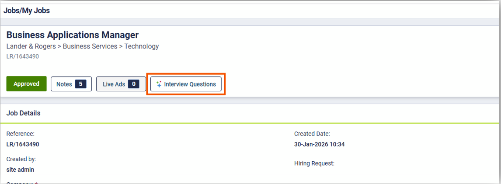Click the green Approved status button
The width and height of the screenshot is (501, 184).
[x=26, y=84]
